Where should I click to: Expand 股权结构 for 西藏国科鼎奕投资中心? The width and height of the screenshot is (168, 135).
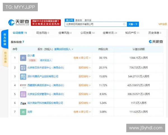pyautogui.click(x=85, y=85)
